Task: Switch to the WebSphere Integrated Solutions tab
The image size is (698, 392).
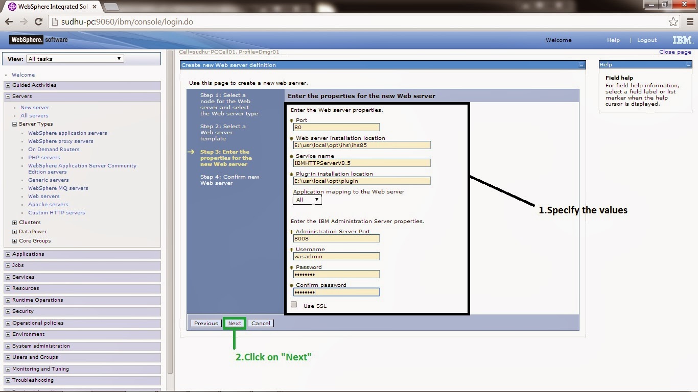Action: coord(51,7)
